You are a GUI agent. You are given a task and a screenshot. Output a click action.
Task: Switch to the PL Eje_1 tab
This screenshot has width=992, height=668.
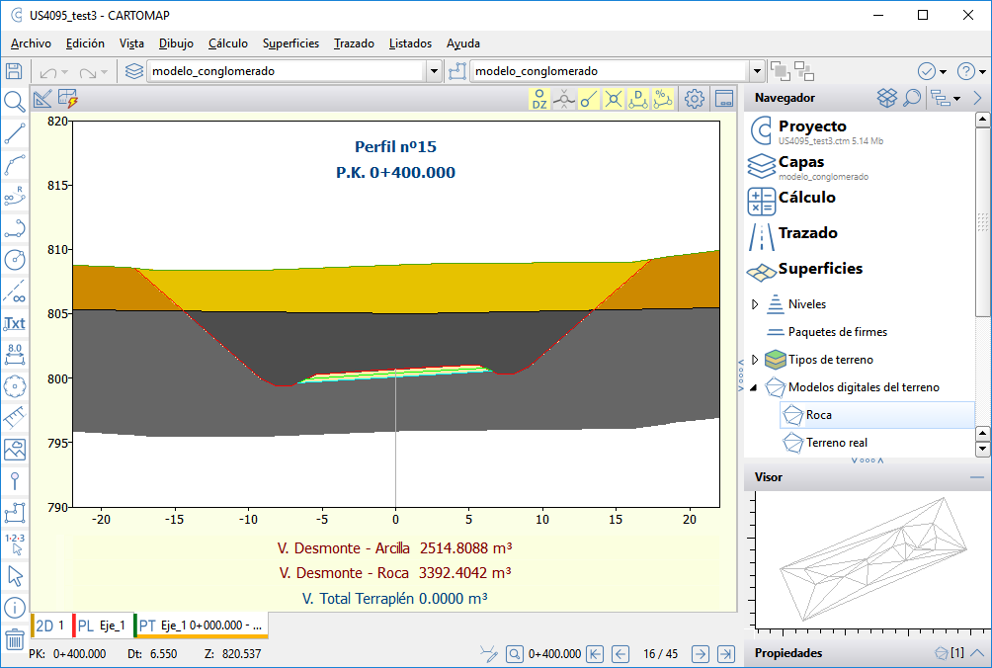102,626
